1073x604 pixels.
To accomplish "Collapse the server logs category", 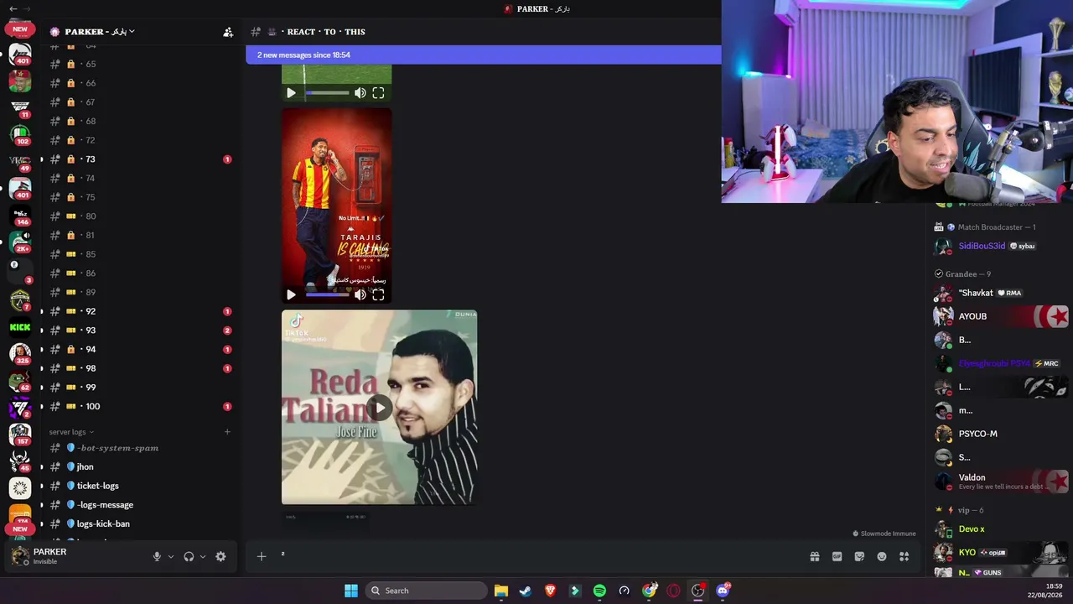I will (71, 432).
